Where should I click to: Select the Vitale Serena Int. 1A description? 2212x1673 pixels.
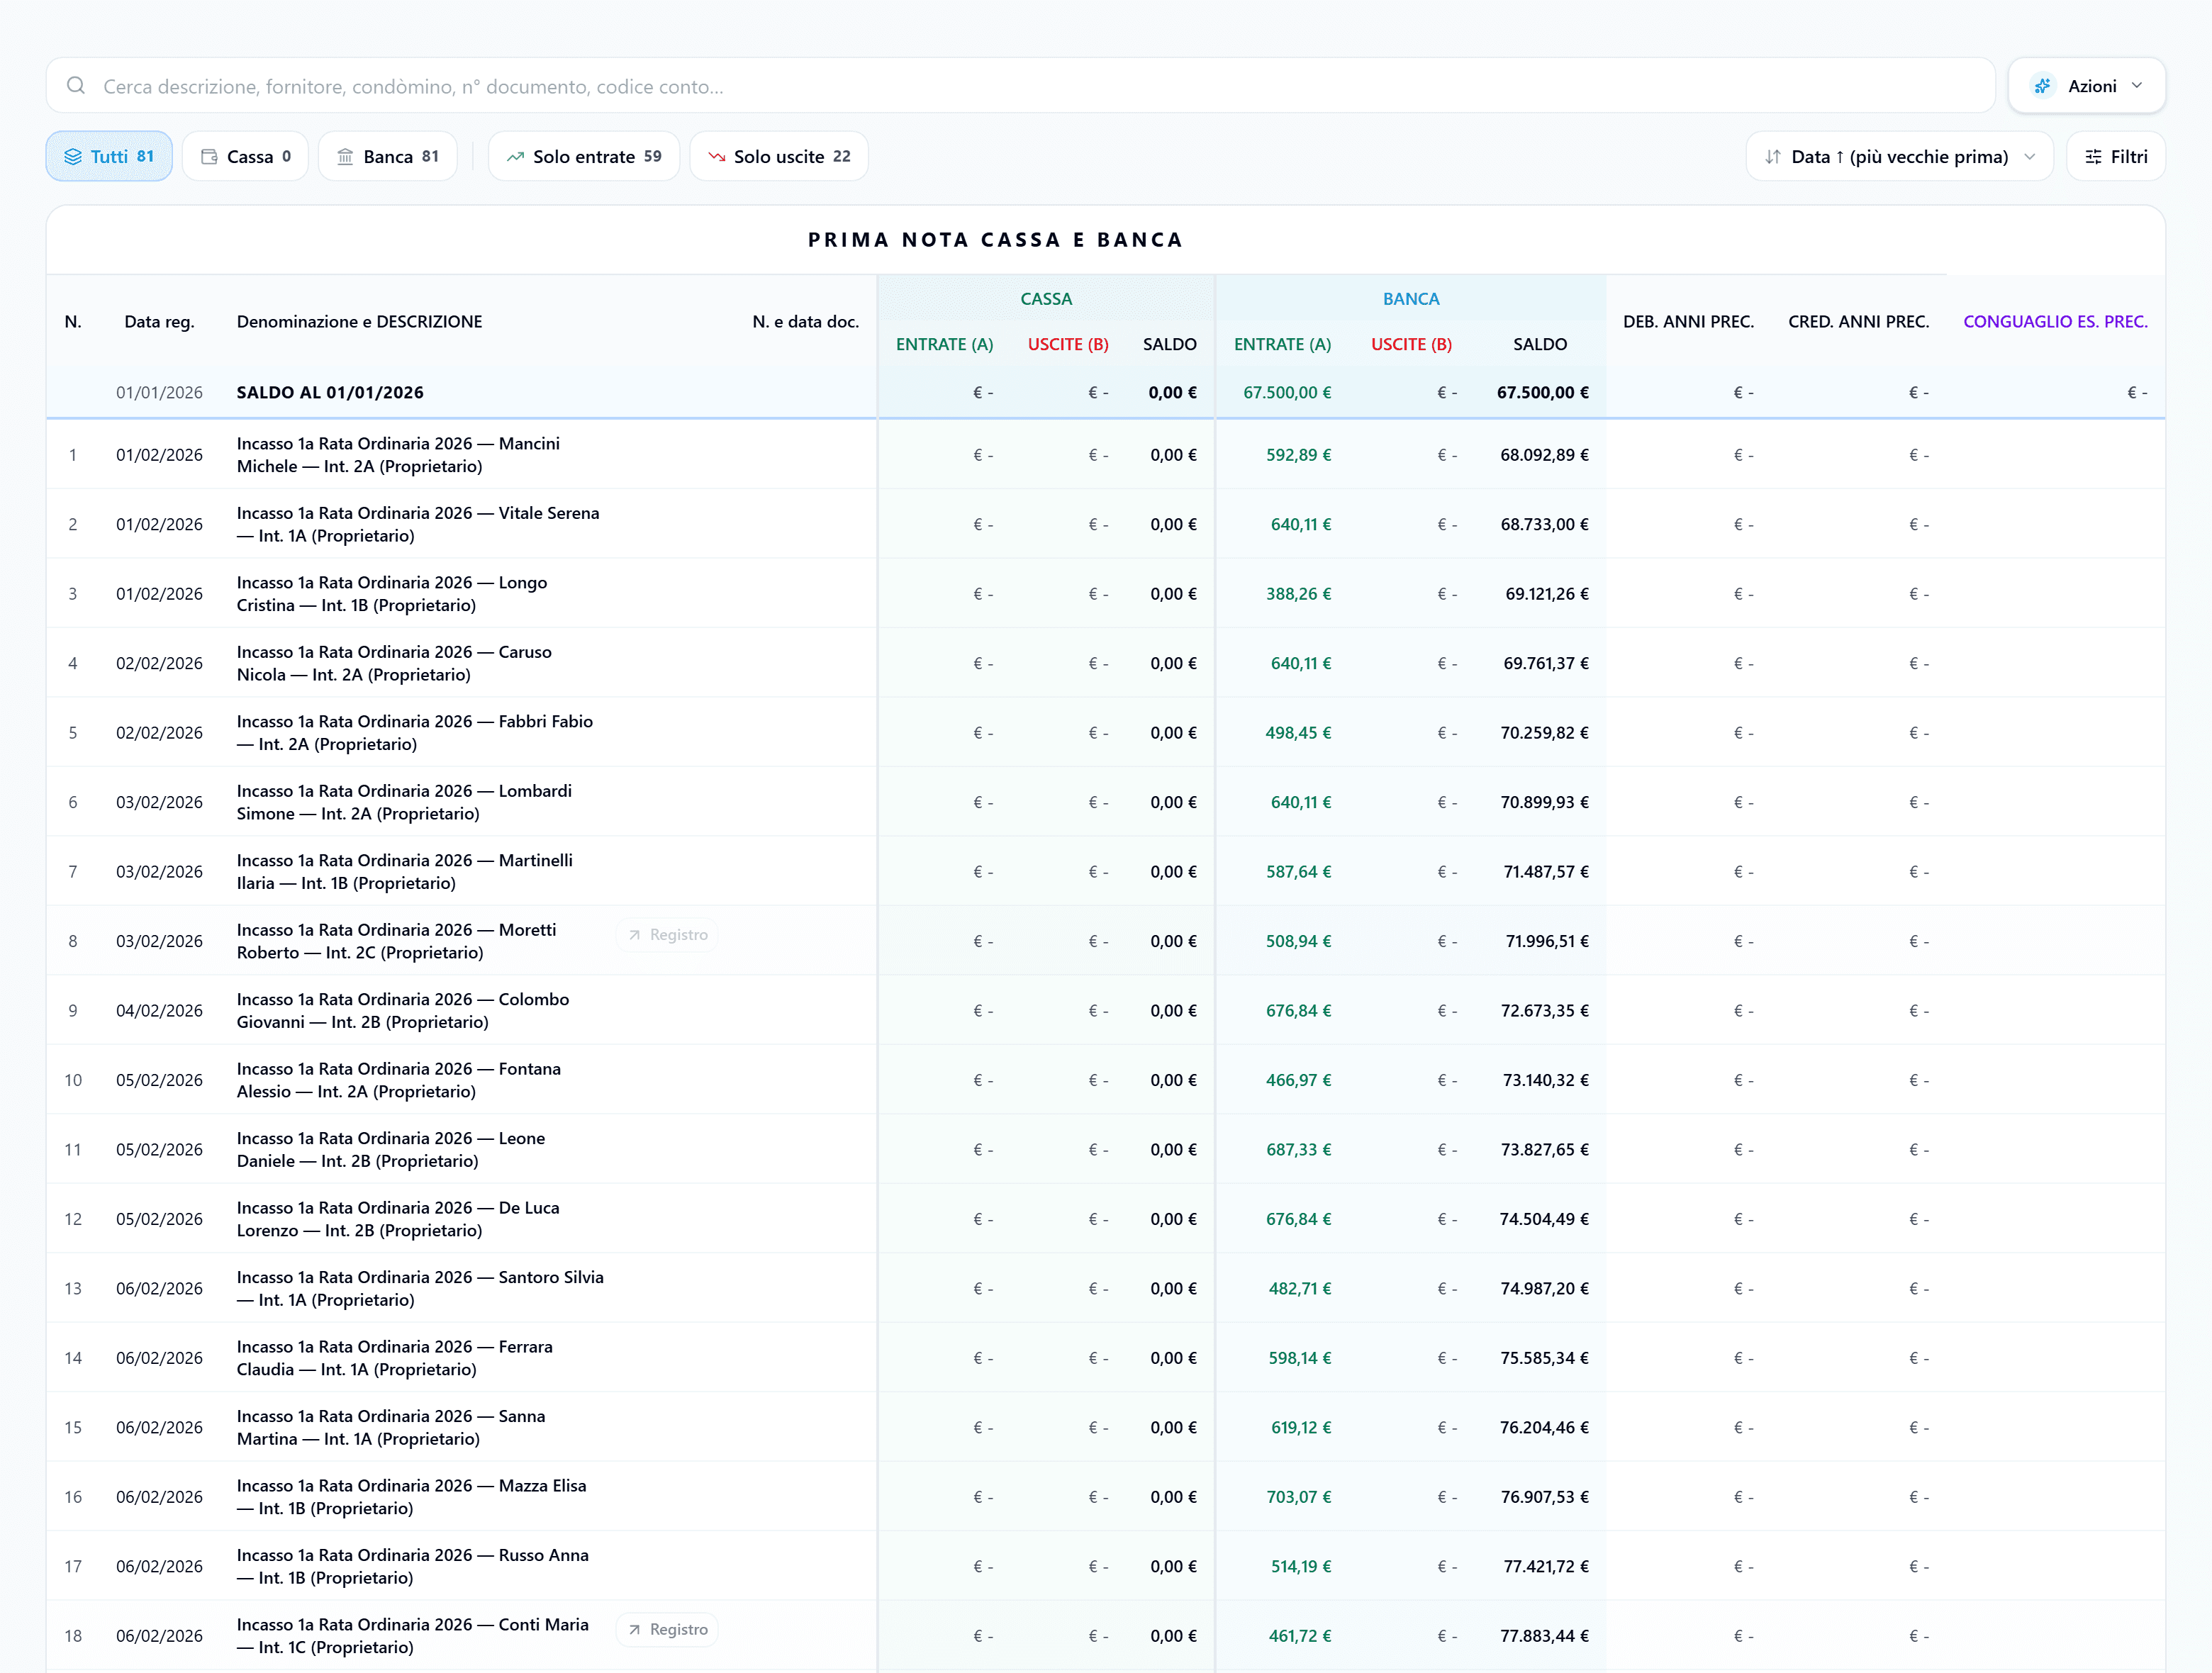point(418,524)
